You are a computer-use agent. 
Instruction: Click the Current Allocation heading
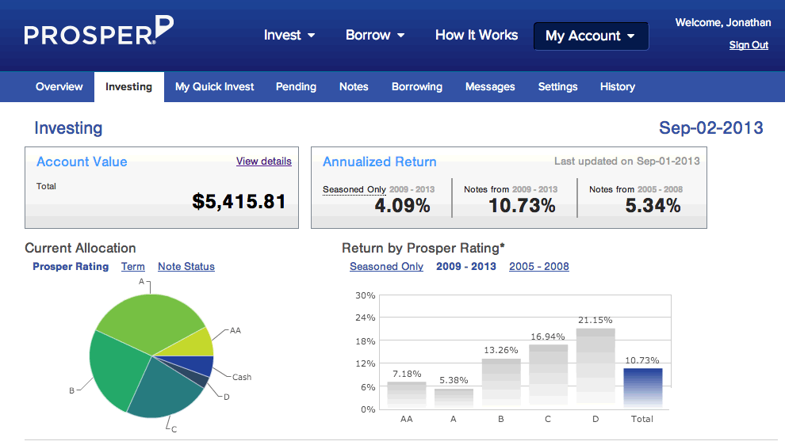(x=80, y=248)
